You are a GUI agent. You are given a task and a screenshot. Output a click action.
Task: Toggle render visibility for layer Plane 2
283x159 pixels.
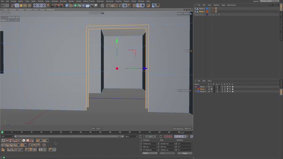(214, 91)
